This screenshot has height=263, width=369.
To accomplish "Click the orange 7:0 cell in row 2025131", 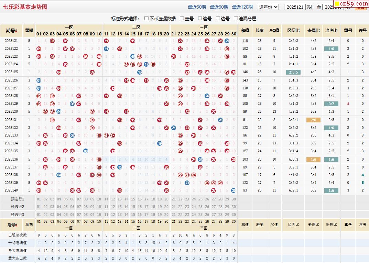I will (313, 120).
